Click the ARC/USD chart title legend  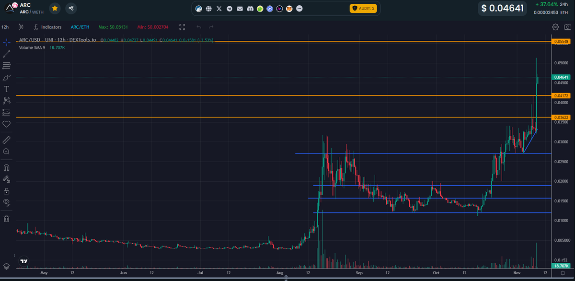click(x=58, y=40)
